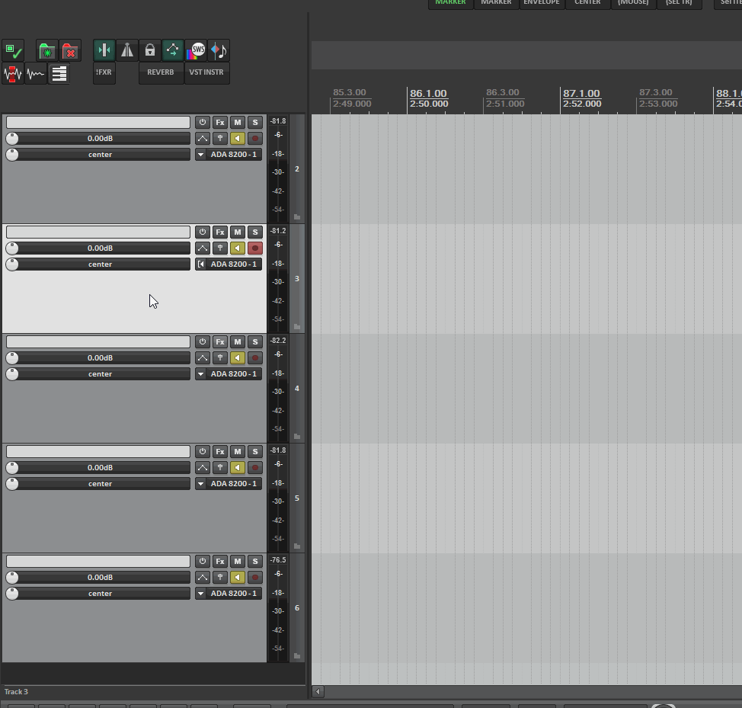The height and width of the screenshot is (708, 742).
Task: Click the VST INSTR toolbar button
Action: pyautogui.click(x=206, y=73)
